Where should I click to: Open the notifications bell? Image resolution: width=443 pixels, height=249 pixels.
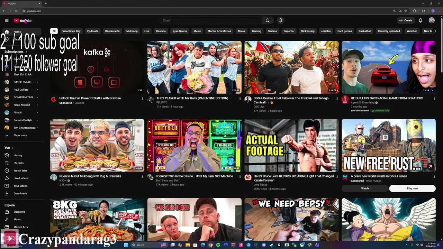tap(421, 20)
